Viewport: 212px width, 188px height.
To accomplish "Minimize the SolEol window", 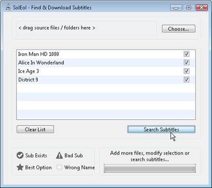I will (x=176, y=8).
